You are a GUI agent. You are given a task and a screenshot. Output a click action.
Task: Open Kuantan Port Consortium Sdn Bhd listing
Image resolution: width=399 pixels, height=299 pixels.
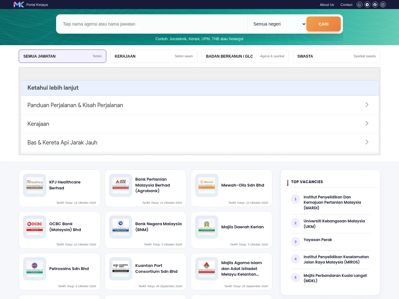point(156,268)
